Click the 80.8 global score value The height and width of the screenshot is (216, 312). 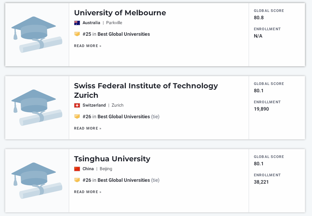(259, 18)
